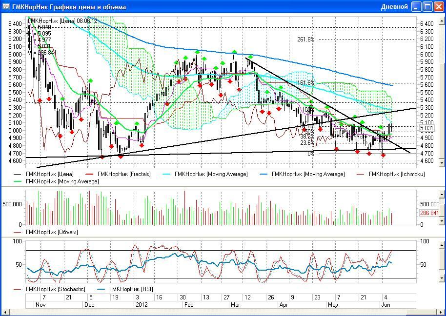Screen dimensions: 446x316
Task: Click the chart window title bar icon
Action: (x=6, y=7)
